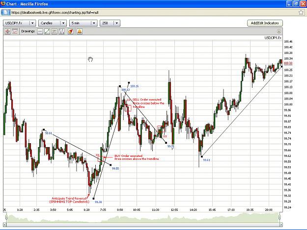Select the zigzag pattern drawing tool
The width and height of the screenshot is (307, 230).
[62, 31]
